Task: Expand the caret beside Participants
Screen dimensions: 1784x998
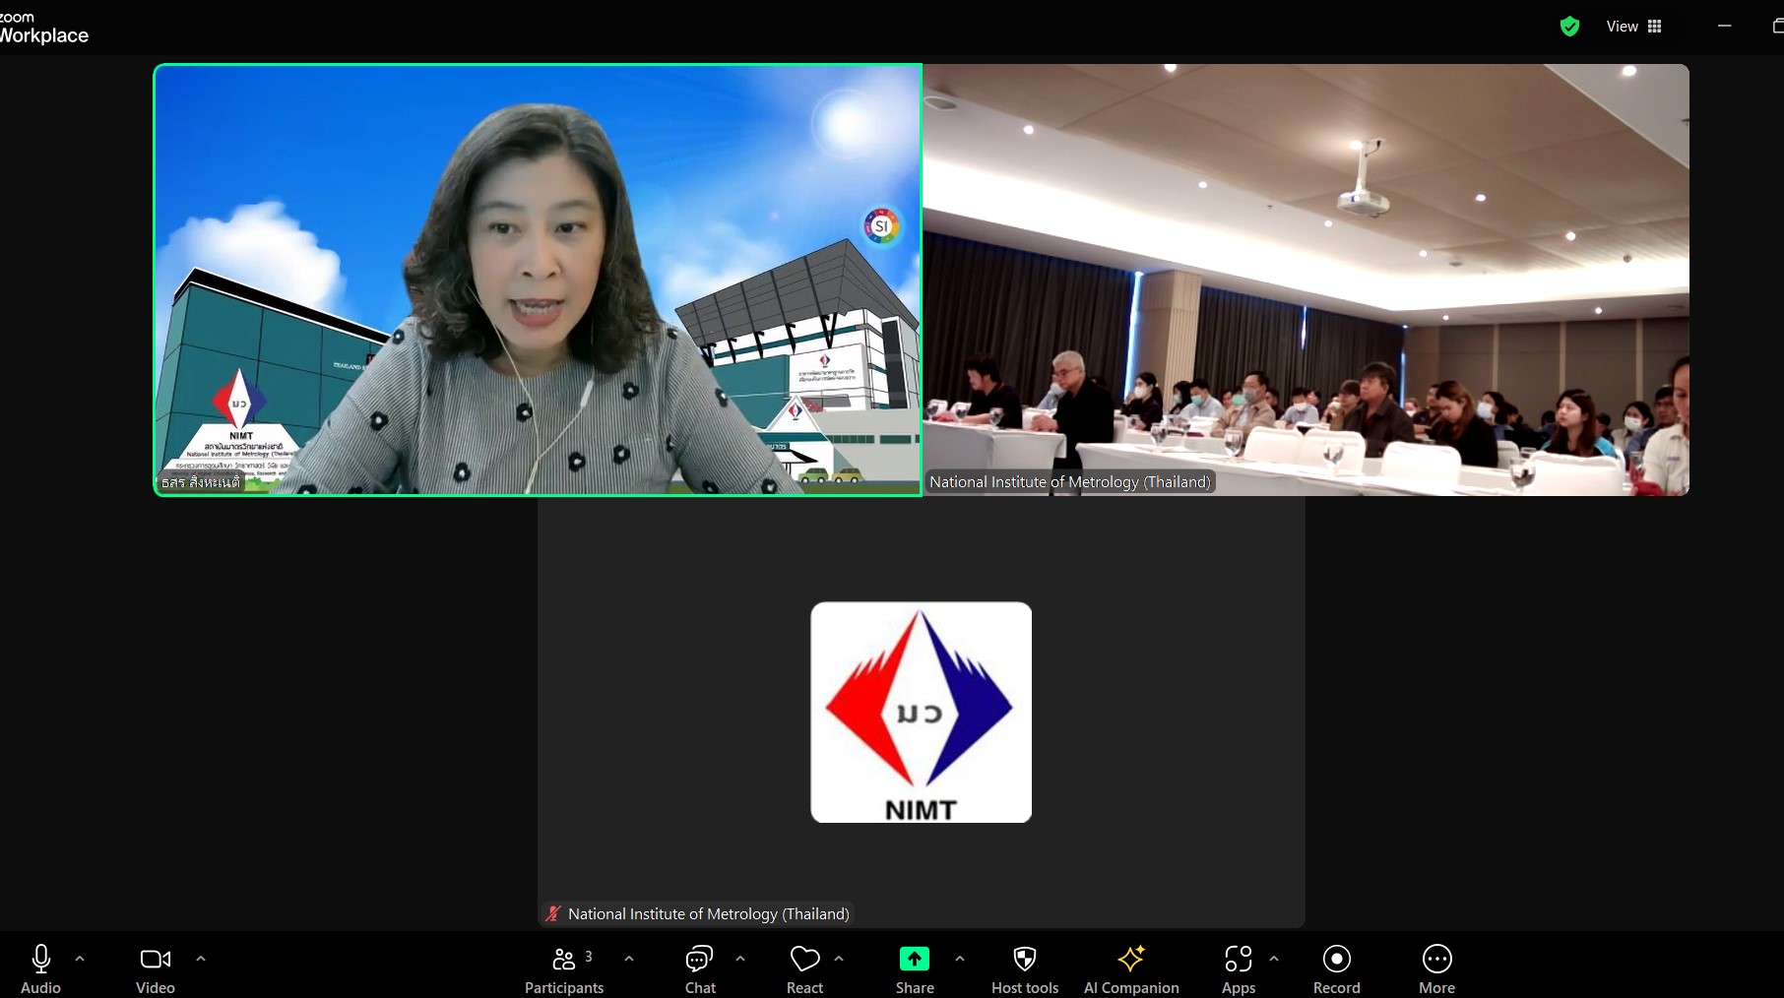Action: click(629, 958)
